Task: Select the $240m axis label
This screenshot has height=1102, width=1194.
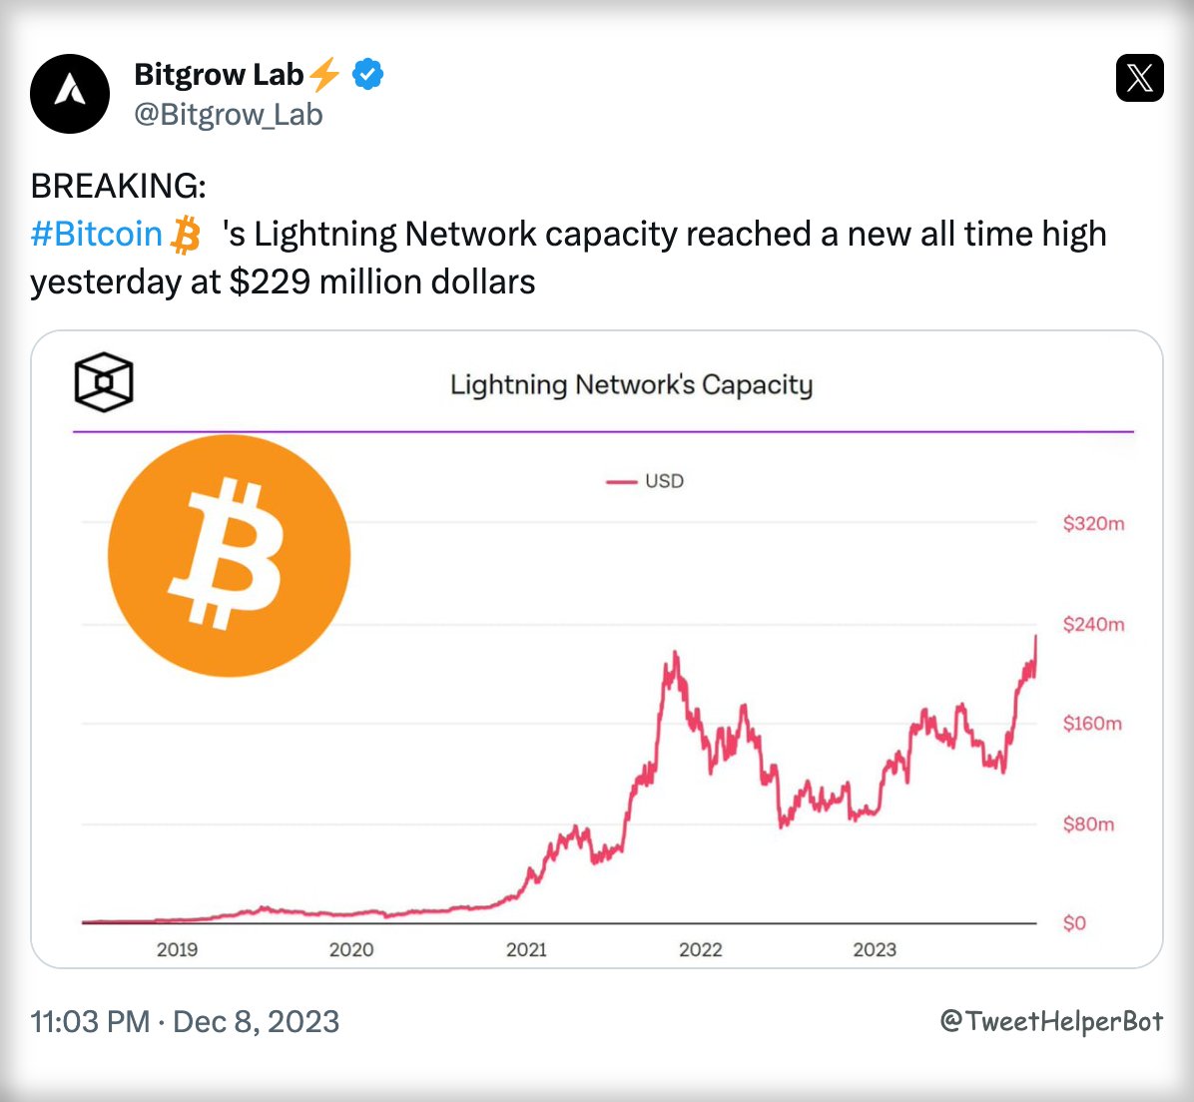Action: coord(1093,624)
